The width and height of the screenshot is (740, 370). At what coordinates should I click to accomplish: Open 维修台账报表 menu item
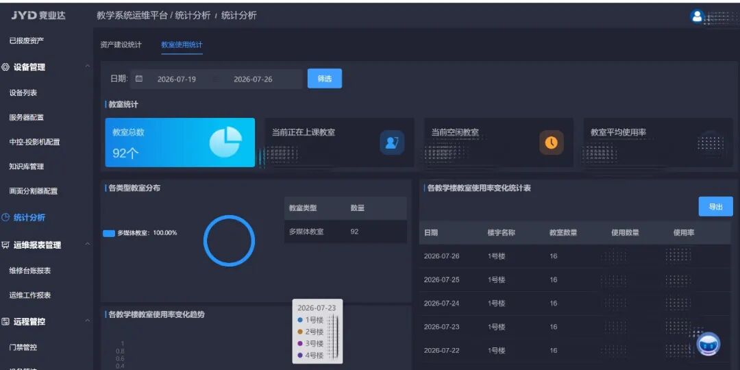30,271
